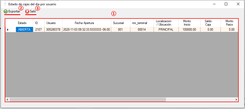Click Saldo Caja column header
Viewport: 245px width, 109px height.
point(210,23)
